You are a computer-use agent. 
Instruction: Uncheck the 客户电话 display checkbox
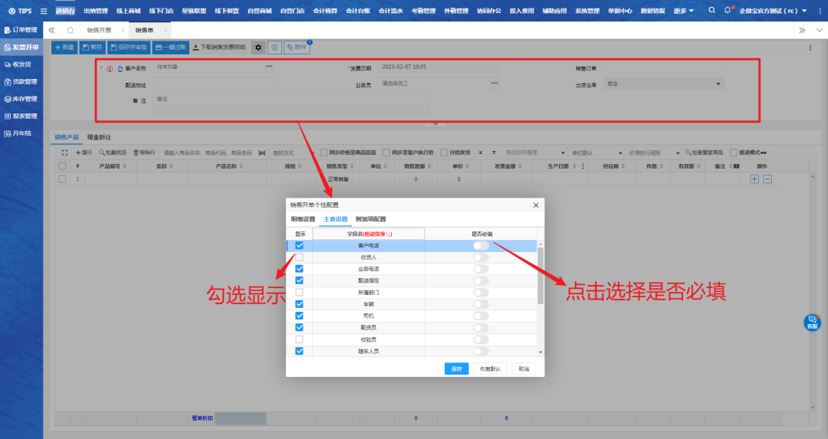pyautogui.click(x=299, y=246)
